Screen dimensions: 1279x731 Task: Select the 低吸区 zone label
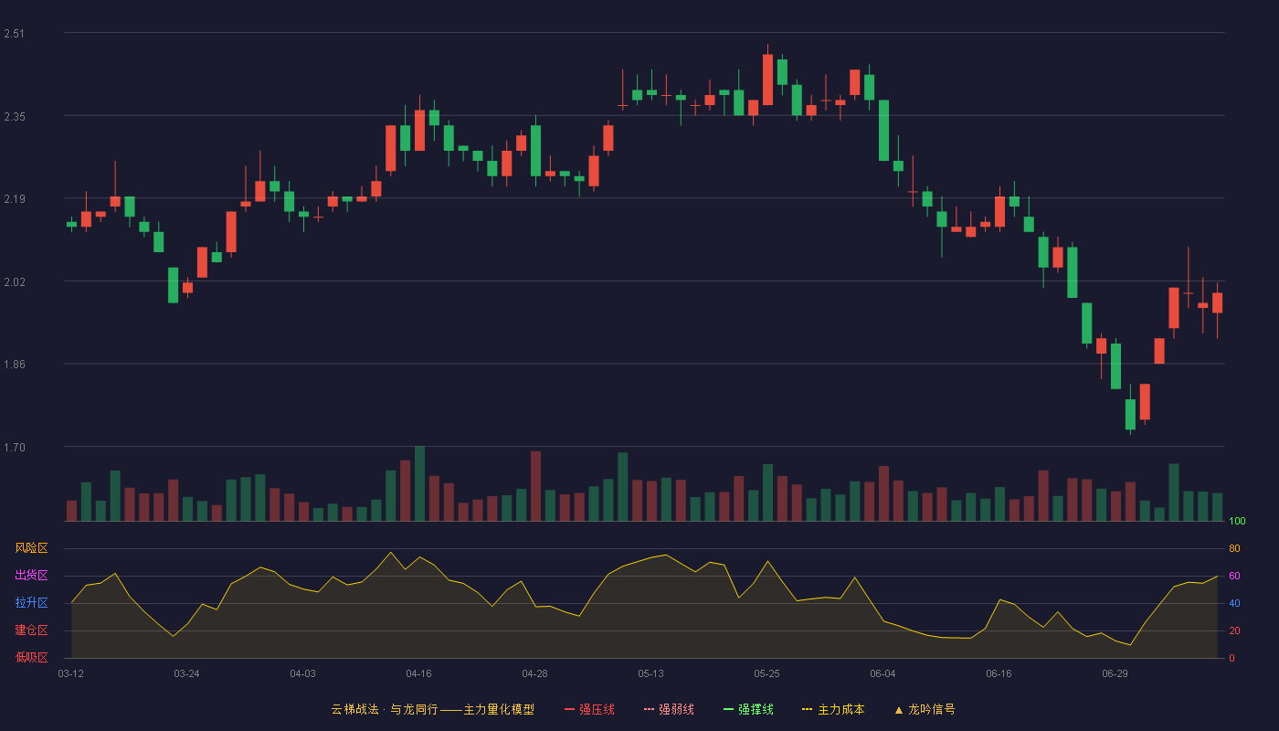coord(31,658)
